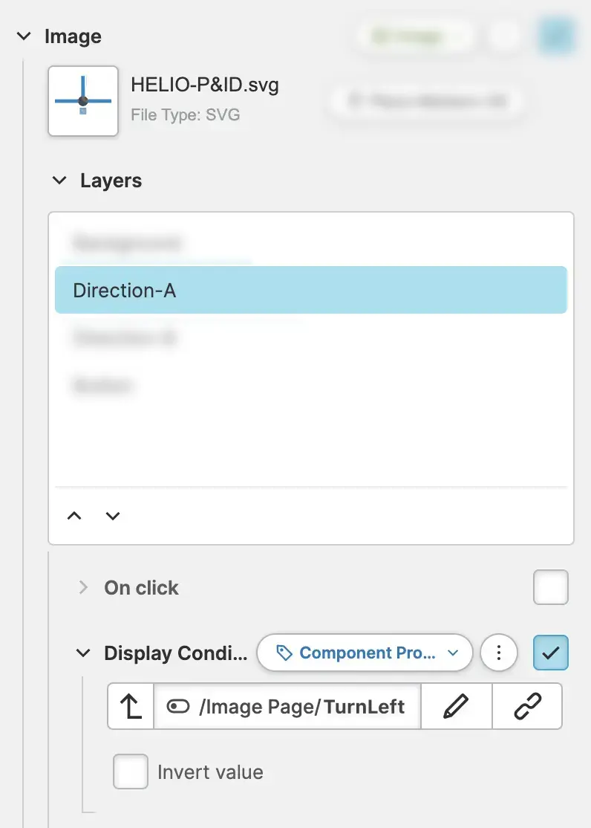Move the selected layer down with the down arrow

113,516
